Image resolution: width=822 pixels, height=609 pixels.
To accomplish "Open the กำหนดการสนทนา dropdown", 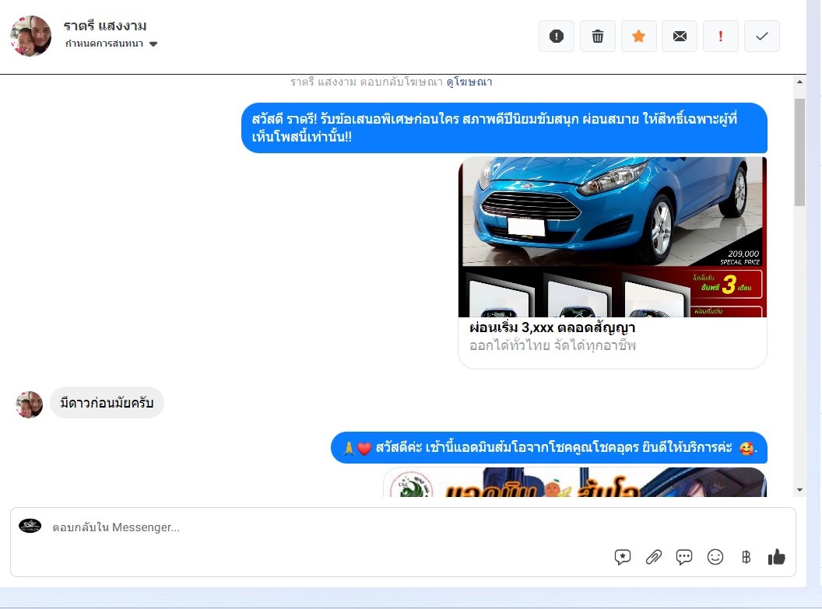I will coord(111,44).
